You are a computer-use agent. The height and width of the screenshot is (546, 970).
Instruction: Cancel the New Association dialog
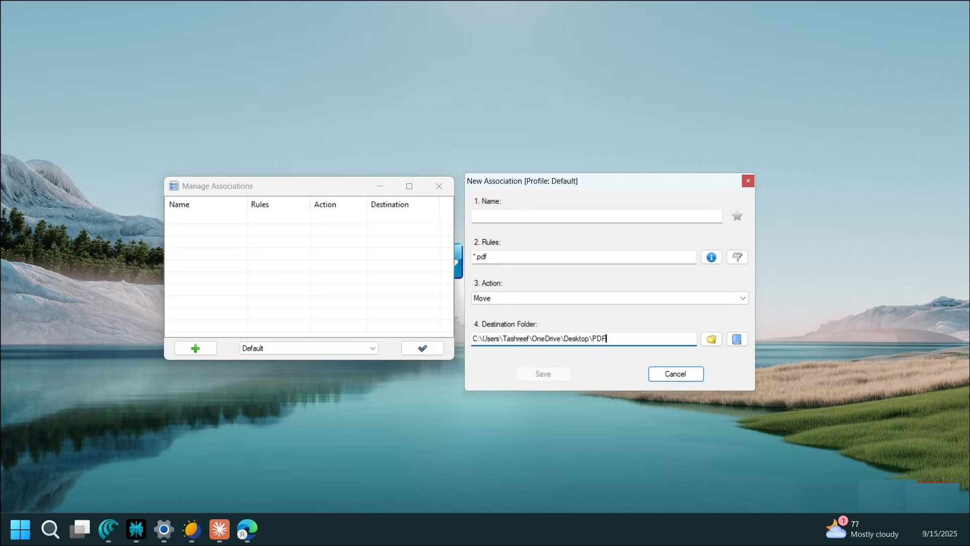[x=675, y=374]
